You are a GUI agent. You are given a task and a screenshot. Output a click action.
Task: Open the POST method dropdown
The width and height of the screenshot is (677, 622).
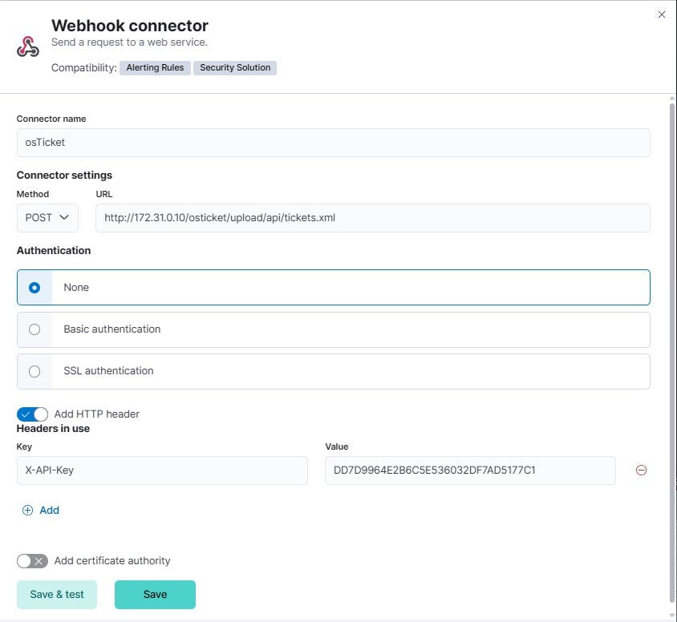pyautogui.click(x=47, y=218)
